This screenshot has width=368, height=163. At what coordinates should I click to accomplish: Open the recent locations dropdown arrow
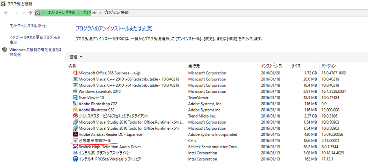23,13
